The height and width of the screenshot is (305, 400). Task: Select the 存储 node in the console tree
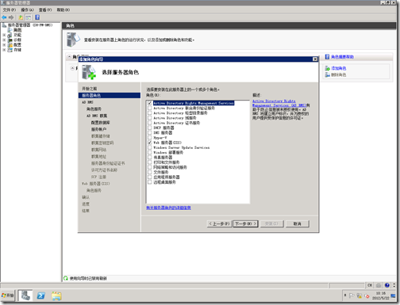tap(17, 50)
